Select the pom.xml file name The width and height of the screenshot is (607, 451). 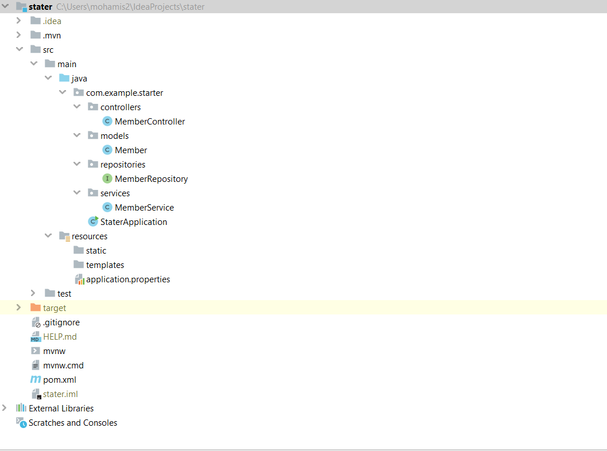coord(60,380)
